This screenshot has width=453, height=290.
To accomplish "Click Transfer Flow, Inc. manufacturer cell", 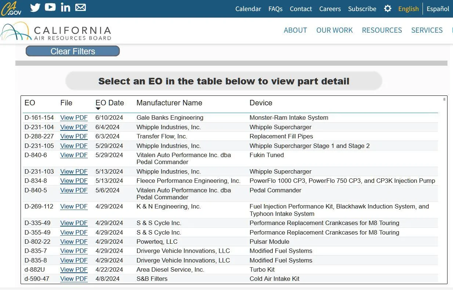I will click(x=162, y=136).
